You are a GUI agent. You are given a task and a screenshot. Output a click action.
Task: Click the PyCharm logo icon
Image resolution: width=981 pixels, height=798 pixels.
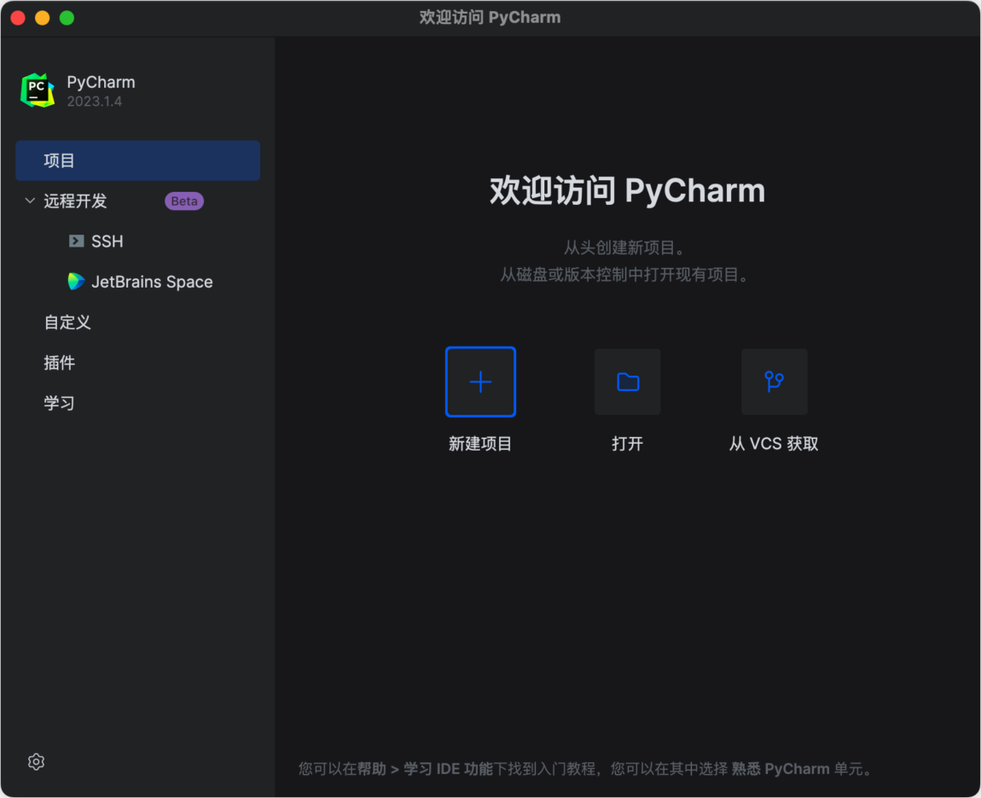point(36,90)
